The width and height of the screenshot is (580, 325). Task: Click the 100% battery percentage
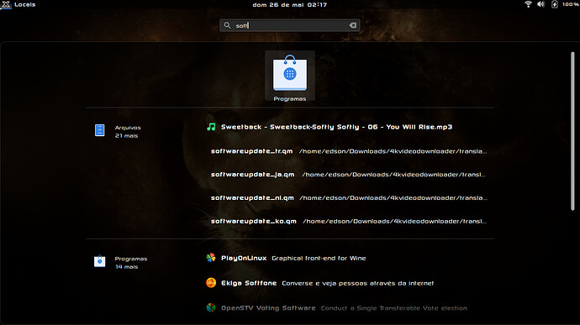(571, 4)
